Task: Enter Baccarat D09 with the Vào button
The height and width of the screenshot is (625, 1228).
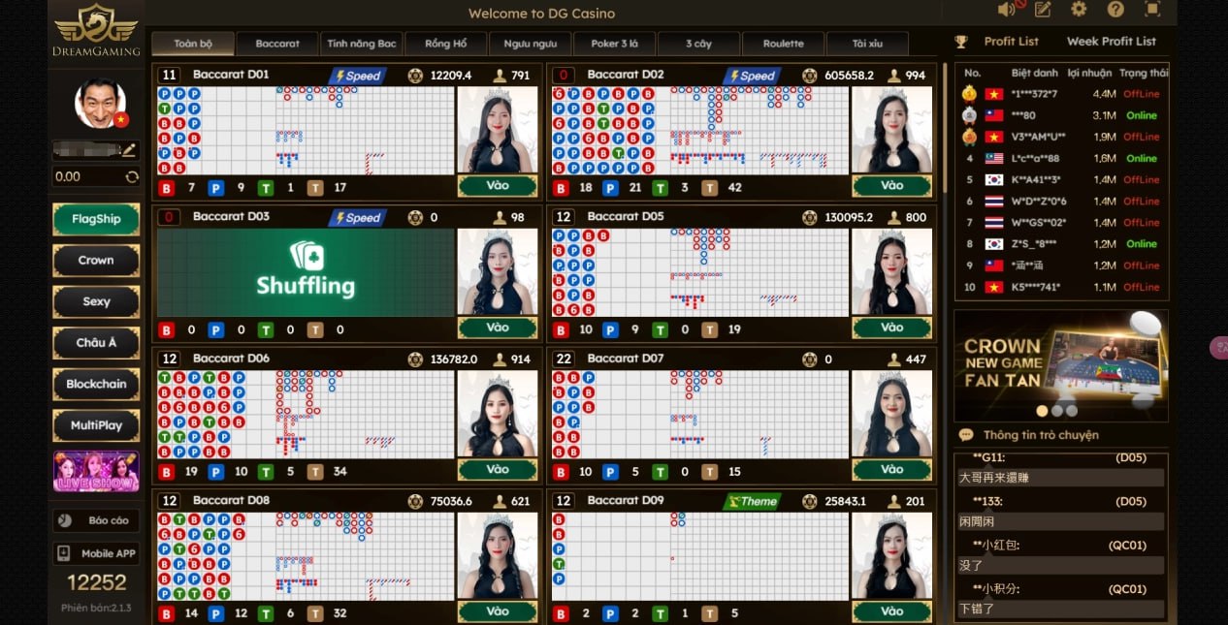Action: 891,611
